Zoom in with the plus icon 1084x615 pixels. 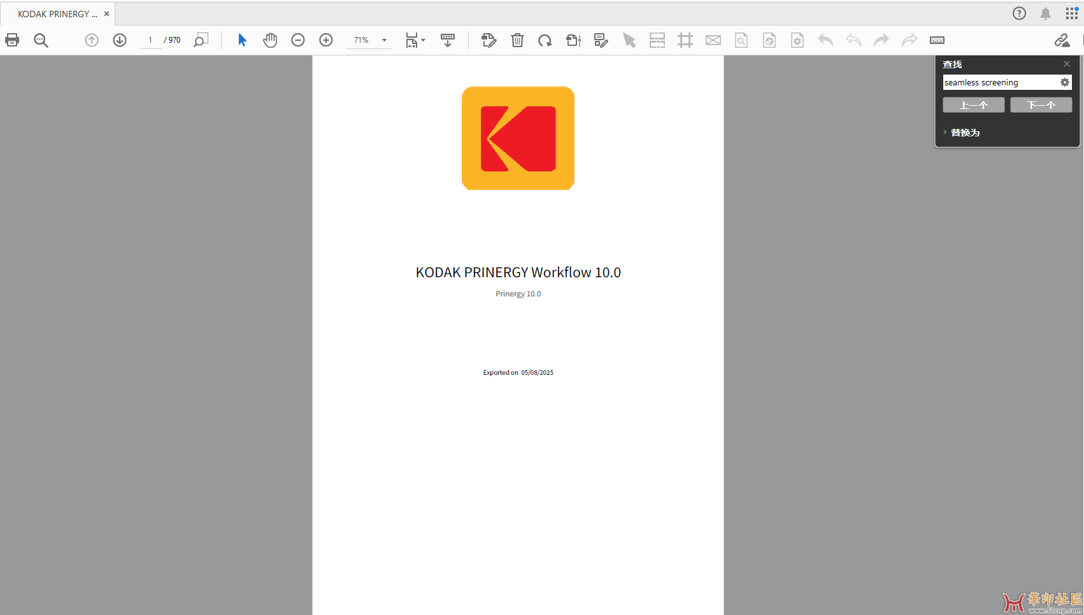click(326, 40)
